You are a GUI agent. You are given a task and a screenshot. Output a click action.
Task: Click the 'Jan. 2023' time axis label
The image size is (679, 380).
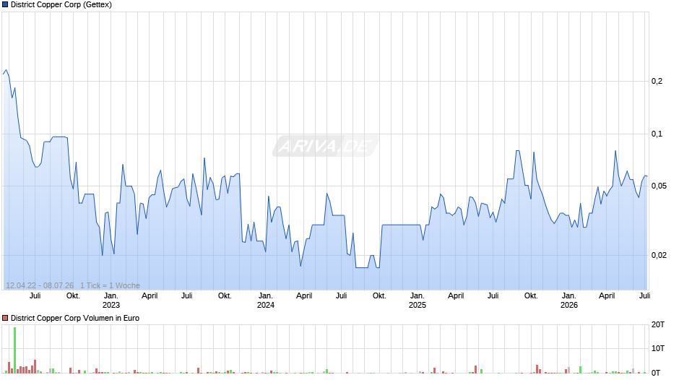(x=111, y=301)
